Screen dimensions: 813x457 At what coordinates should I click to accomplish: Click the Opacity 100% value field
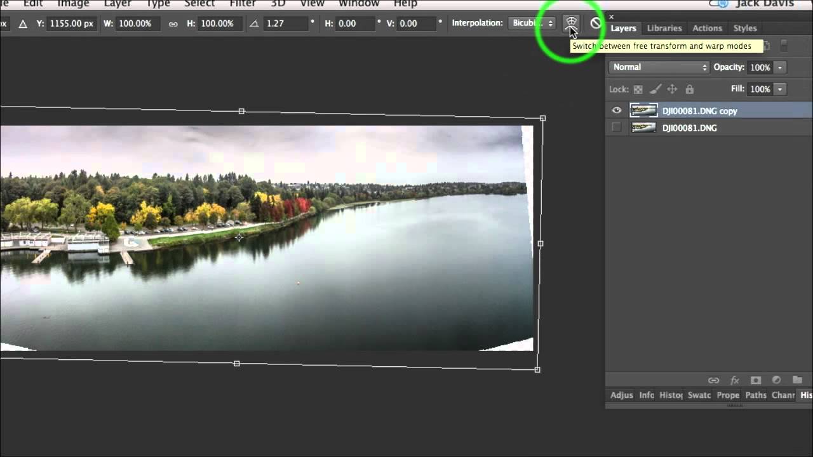tap(760, 67)
